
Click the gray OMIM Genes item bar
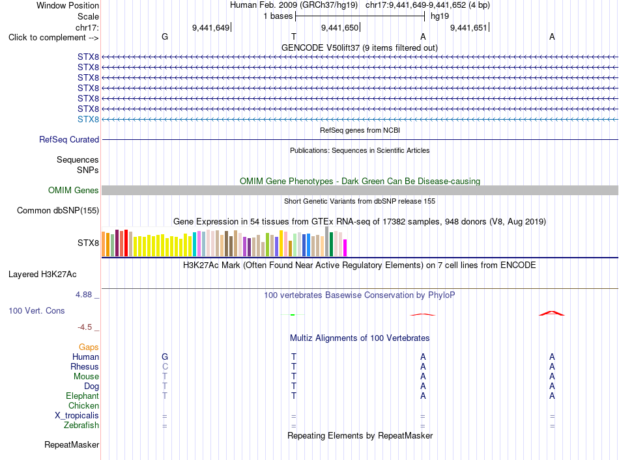click(x=360, y=191)
